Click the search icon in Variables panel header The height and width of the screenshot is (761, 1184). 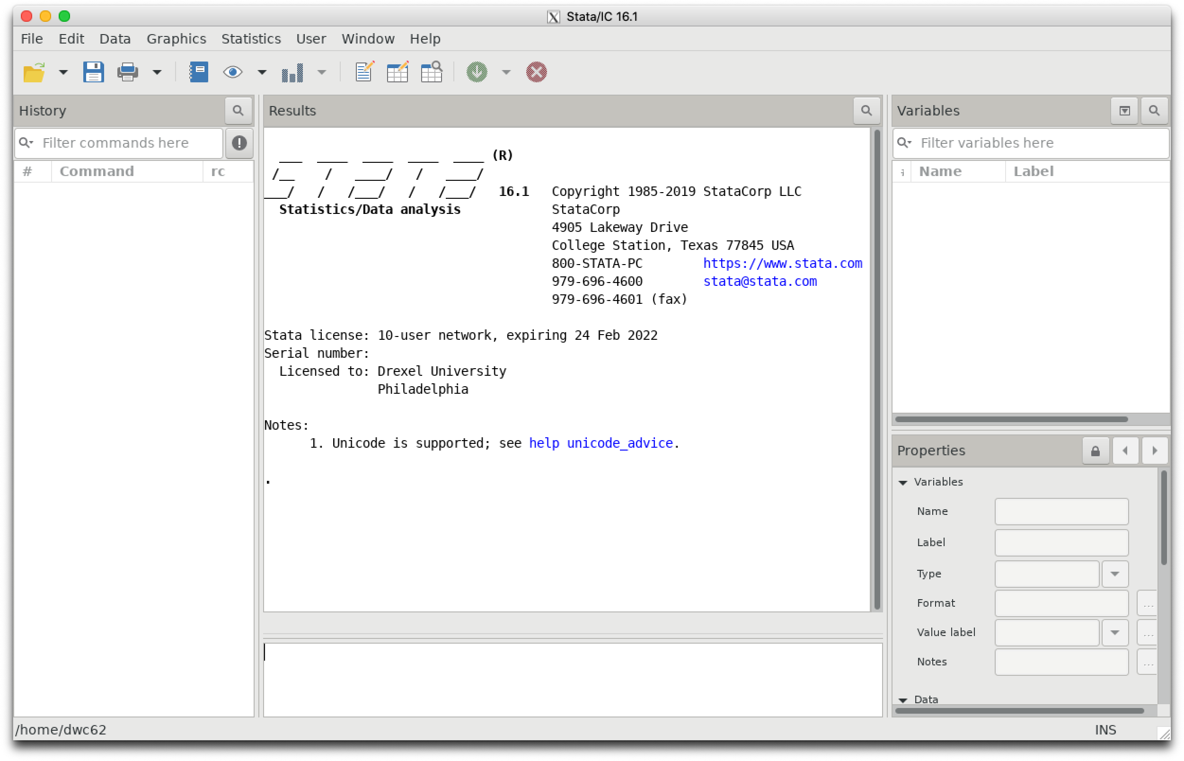(x=1154, y=110)
